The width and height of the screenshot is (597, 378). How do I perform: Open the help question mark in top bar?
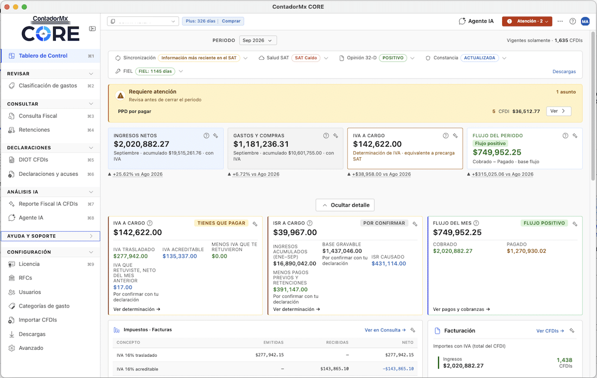[x=572, y=21]
